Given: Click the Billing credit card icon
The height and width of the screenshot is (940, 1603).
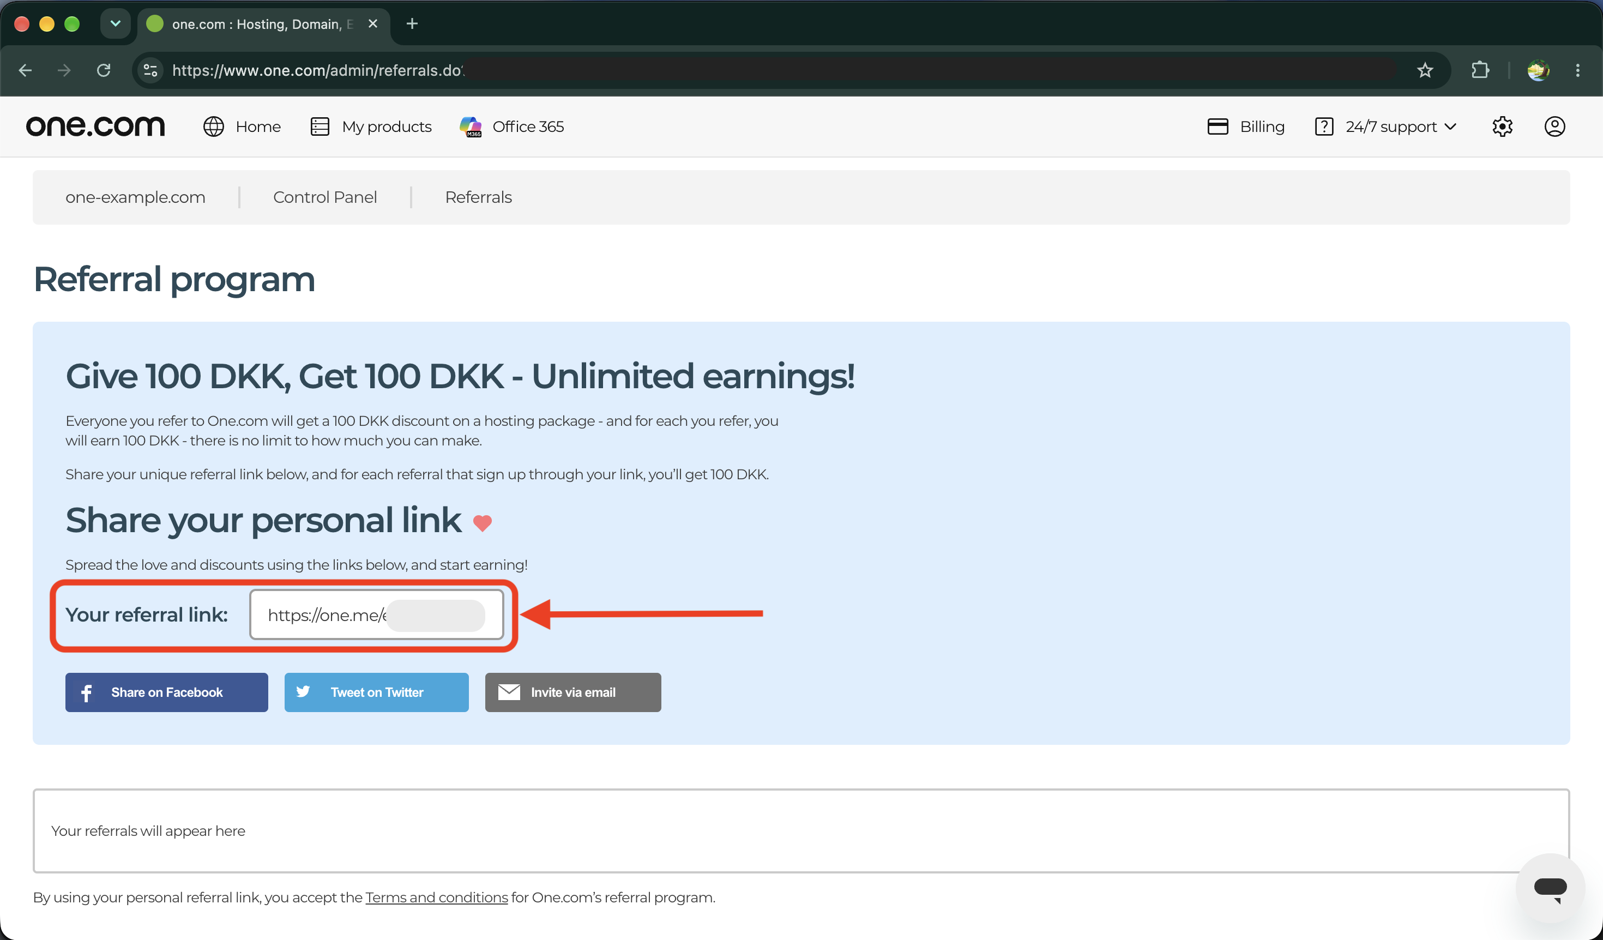Looking at the screenshot, I should click(1218, 126).
